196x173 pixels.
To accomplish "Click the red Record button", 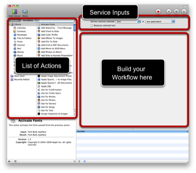I will pyautogui.click(x=158, y=12).
